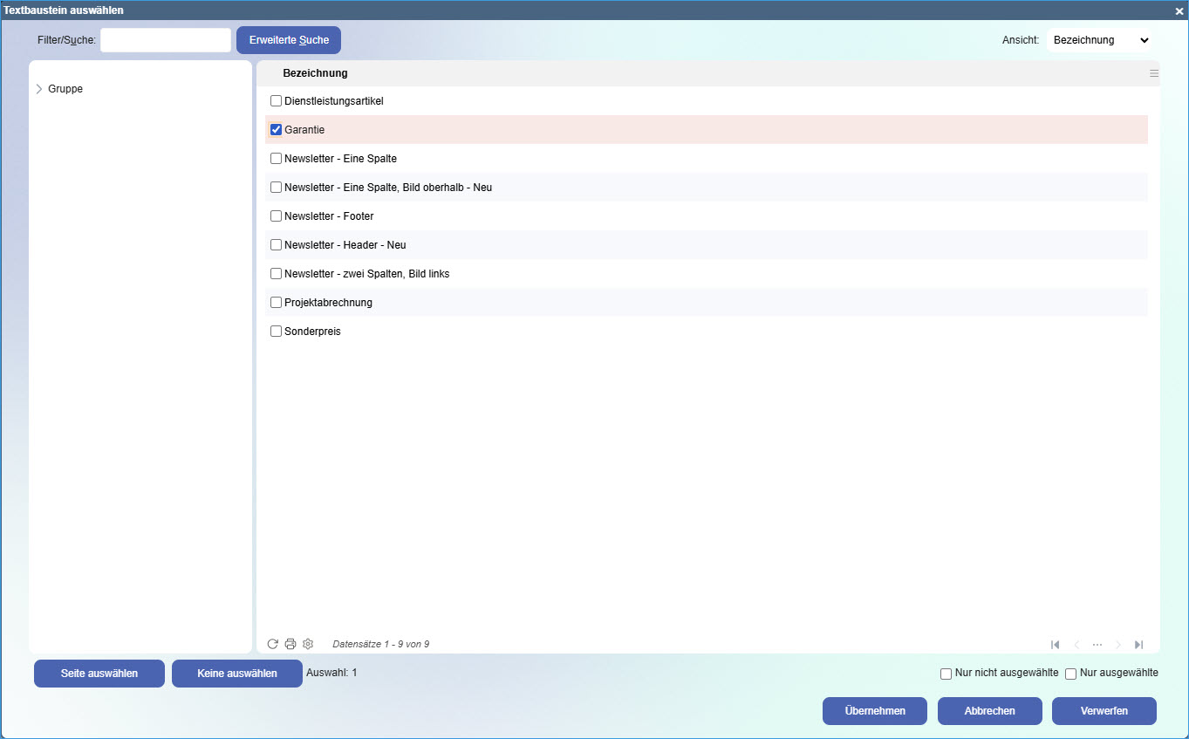This screenshot has width=1189, height=739.
Task: Click Newsletter - Eine Spalte, Bild oberhalb - Neu text
Action: (x=388, y=188)
